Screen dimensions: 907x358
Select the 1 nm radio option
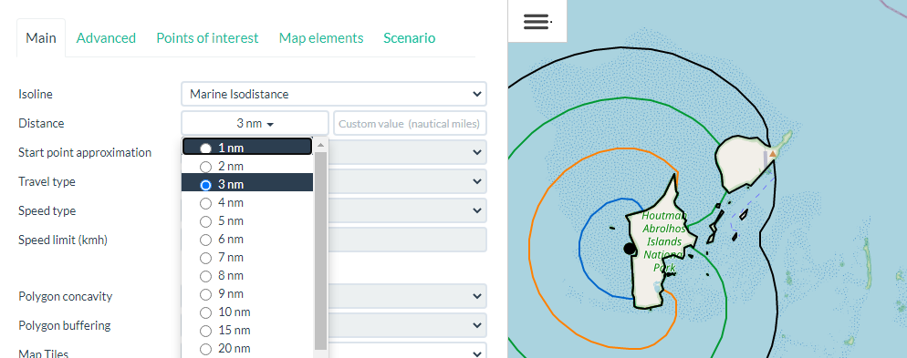205,148
